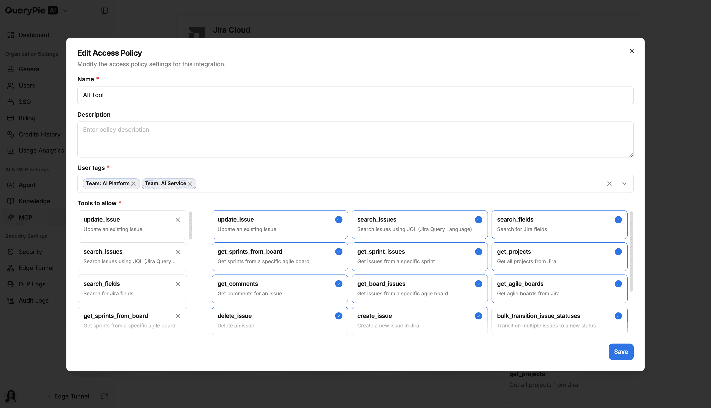Remove search_issues from selected tools list
This screenshot has width=711, height=408.
(x=178, y=252)
